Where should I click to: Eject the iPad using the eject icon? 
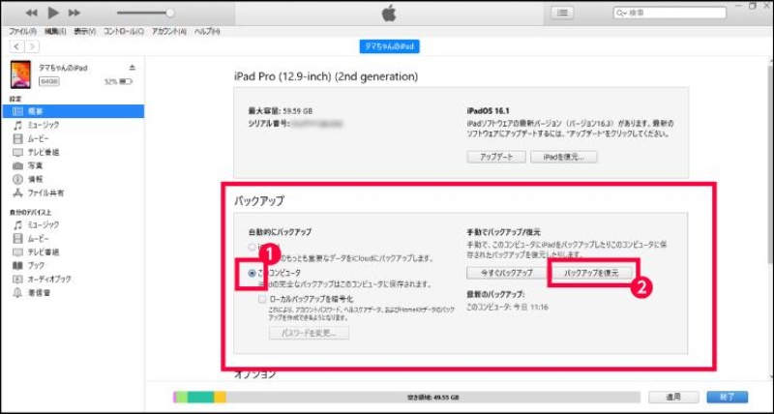133,68
